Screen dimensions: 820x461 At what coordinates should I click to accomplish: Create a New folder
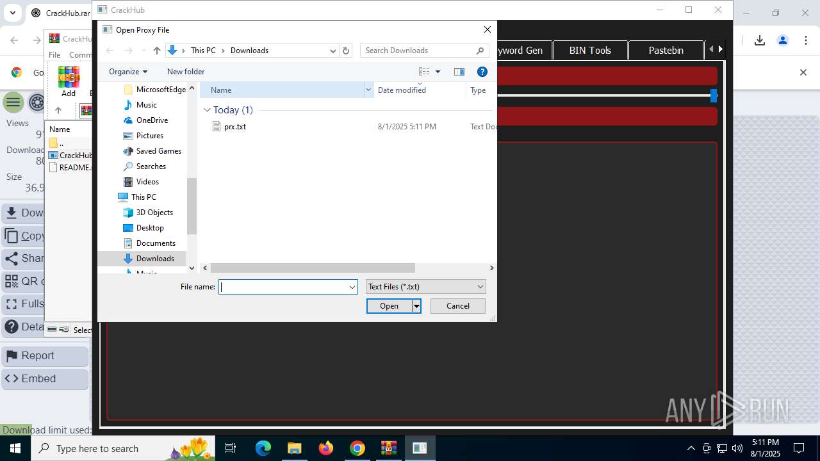[x=186, y=72]
